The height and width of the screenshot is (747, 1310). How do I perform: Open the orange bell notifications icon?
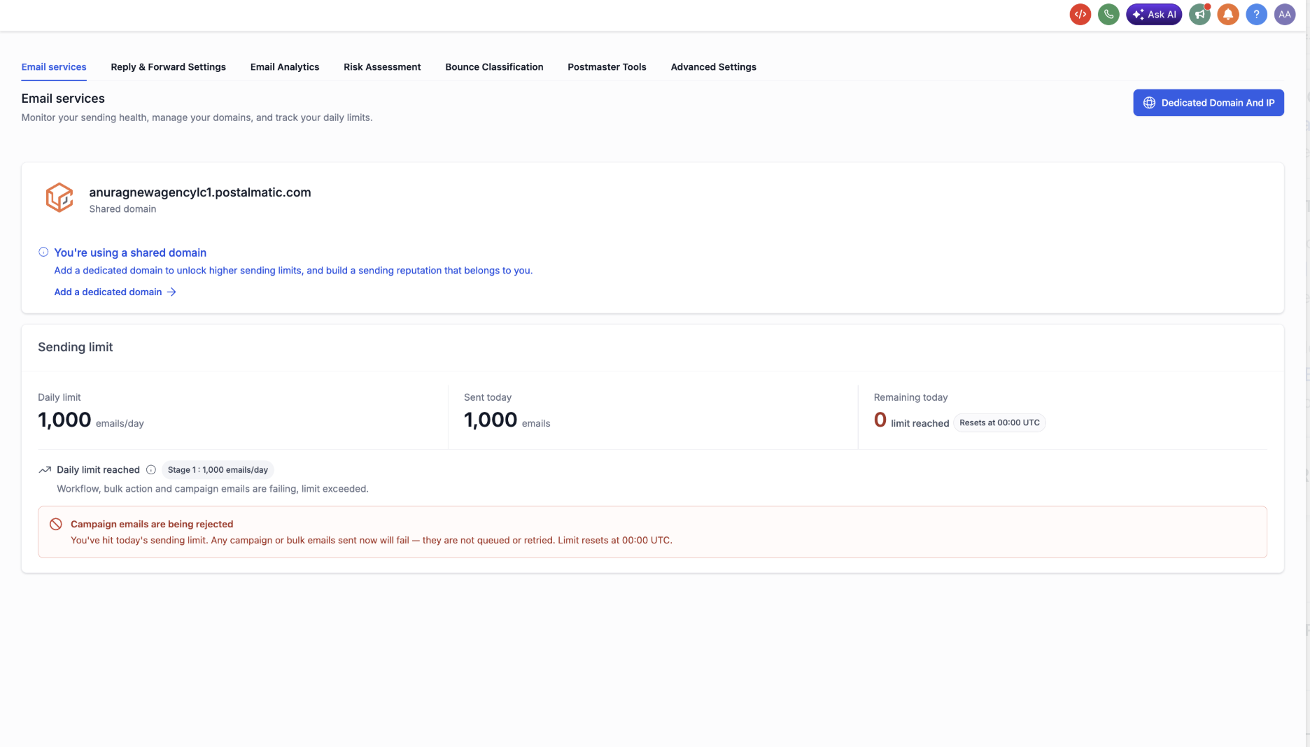pos(1228,14)
